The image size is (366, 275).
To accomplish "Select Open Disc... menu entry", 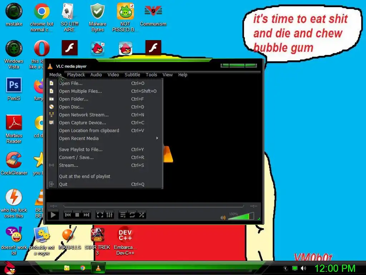I will point(105,107).
